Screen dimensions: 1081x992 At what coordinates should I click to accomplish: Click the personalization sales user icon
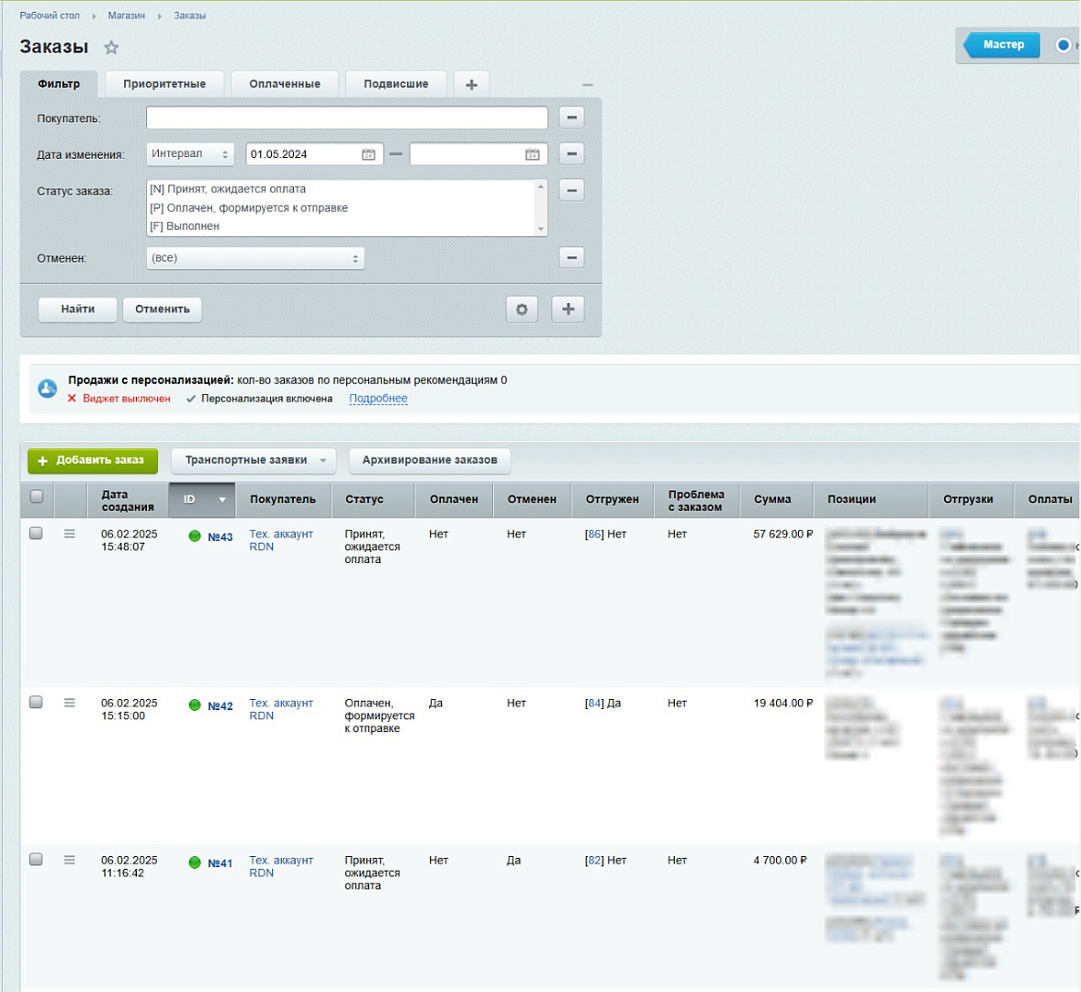47,389
